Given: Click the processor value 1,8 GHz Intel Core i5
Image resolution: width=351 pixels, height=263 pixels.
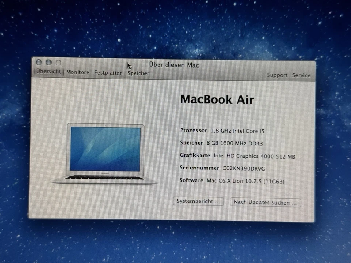Looking at the screenshot, I should pyautogui.click(x=238, y=131).
